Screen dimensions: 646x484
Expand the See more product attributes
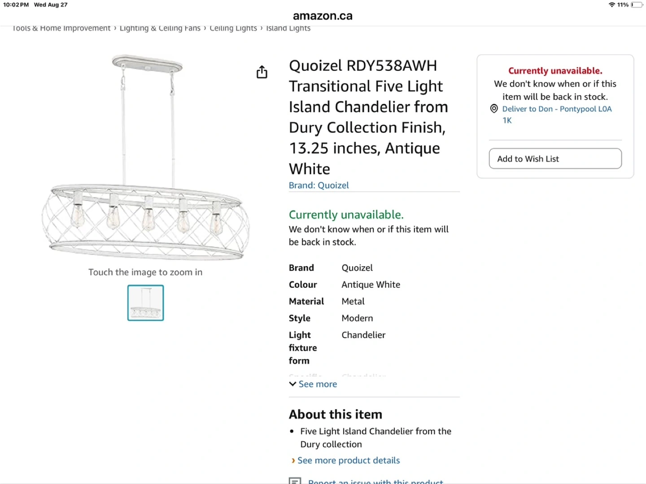pyautogui.click(x=313, y=384)
